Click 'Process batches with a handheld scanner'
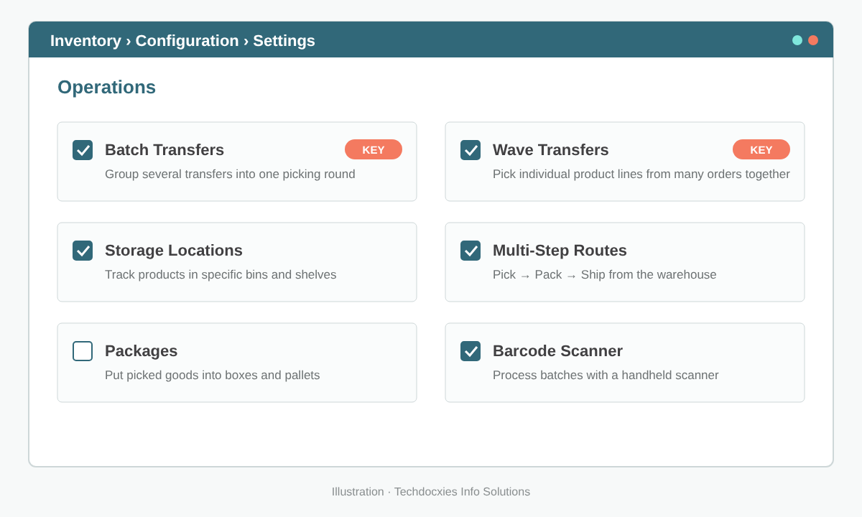This screenshot has width=862, height=517. [606, 376]
